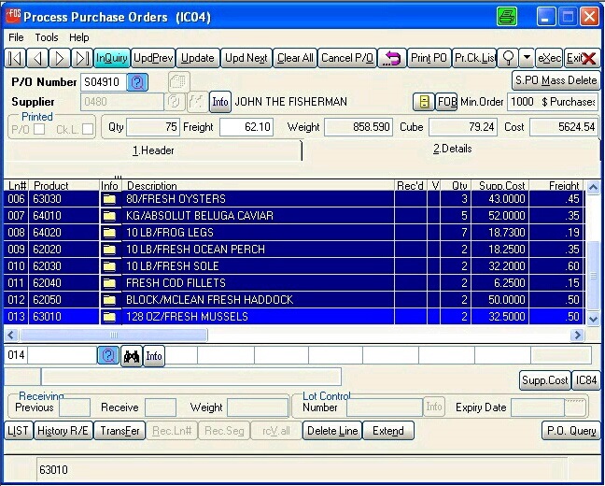Click the light bulb toolbar icon
The image size is (605, 486).
pyautogui.click(x=508, y=58)
